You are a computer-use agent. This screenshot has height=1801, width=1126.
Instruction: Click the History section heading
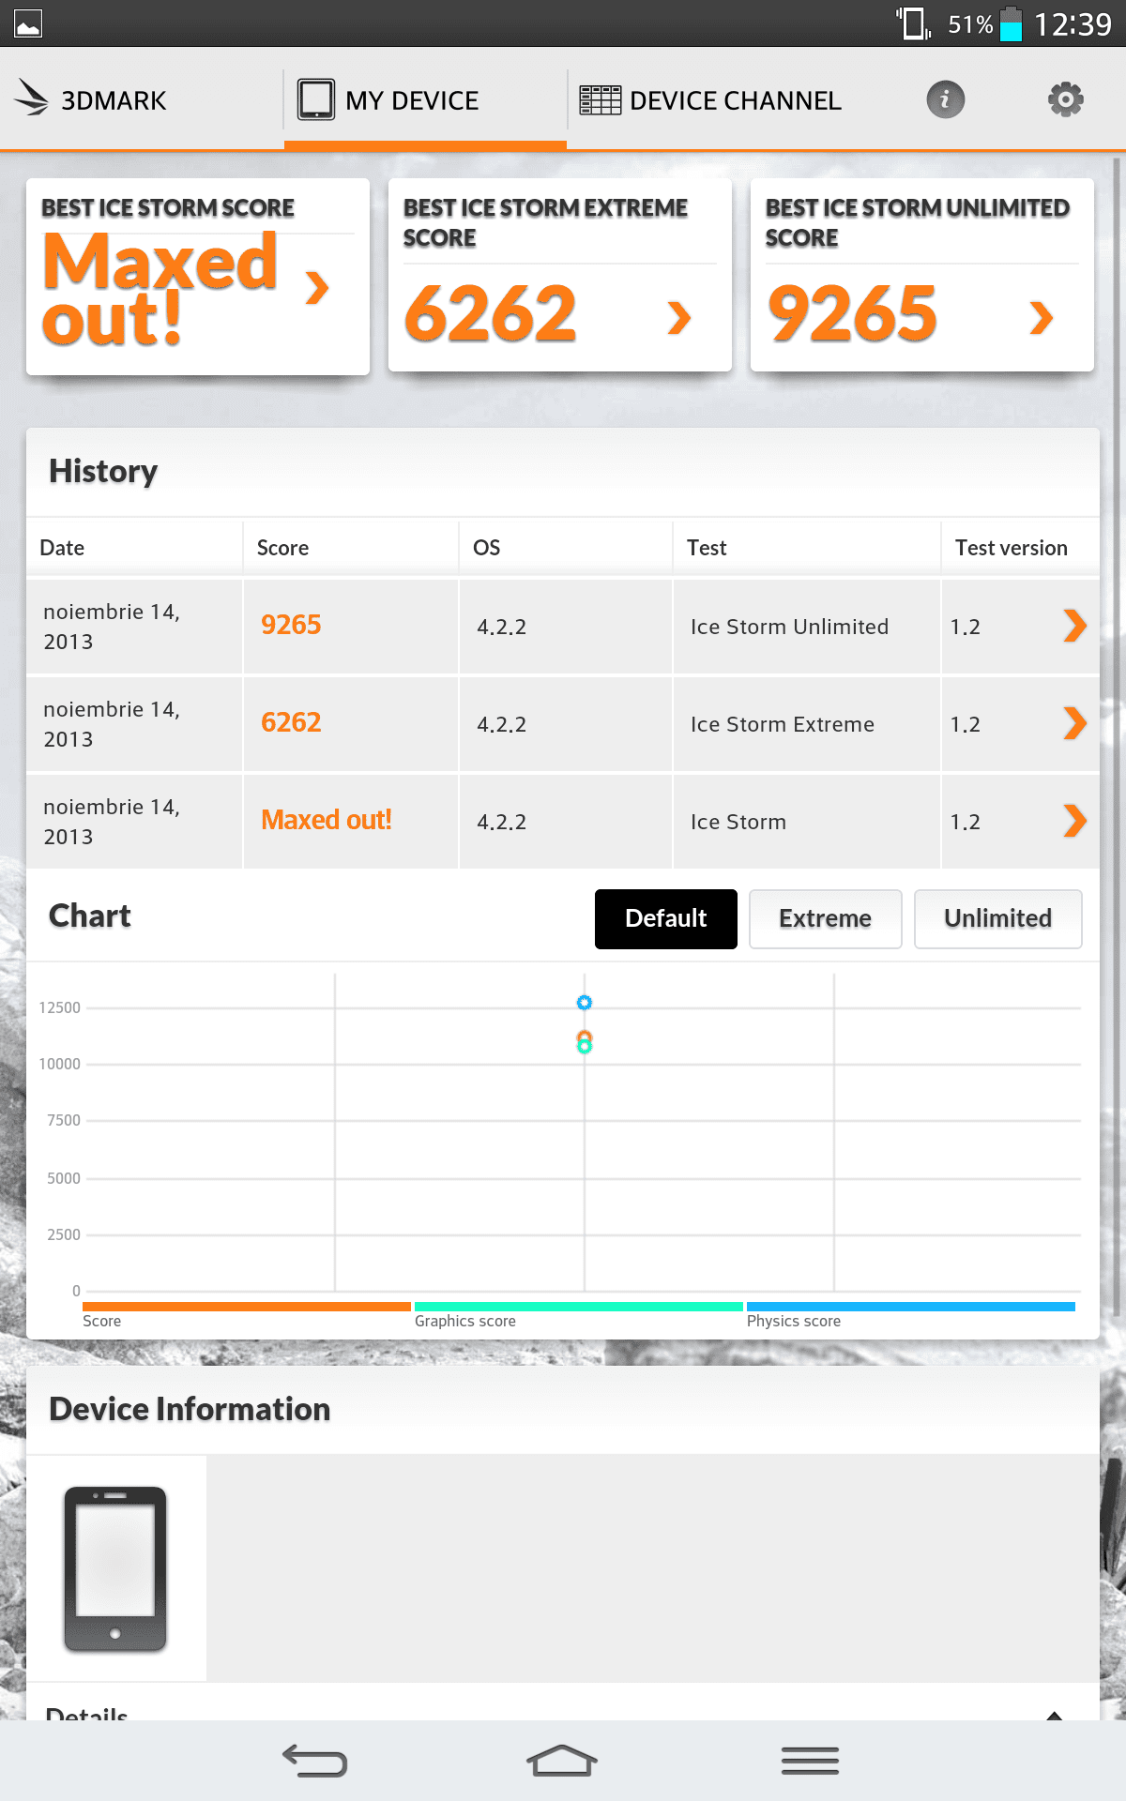coord(103,471)
